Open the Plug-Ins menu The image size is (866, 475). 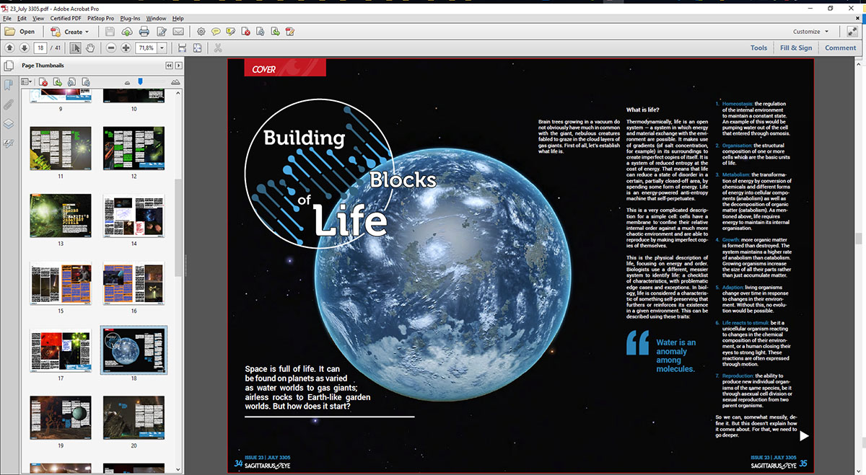click(131, 18)
